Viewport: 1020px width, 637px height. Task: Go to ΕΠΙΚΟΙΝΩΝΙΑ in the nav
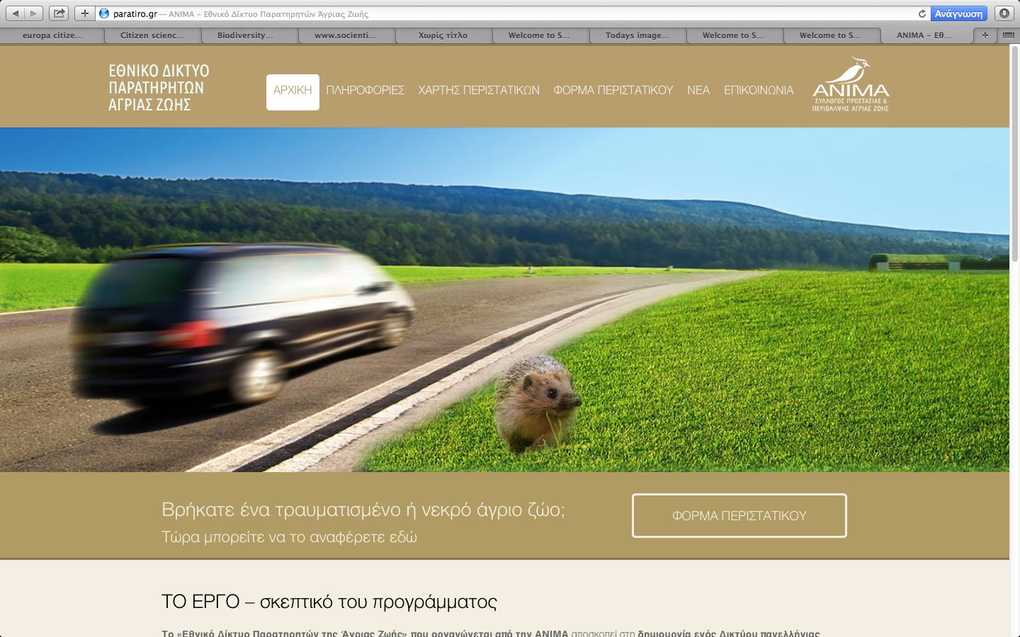point(759,91)
